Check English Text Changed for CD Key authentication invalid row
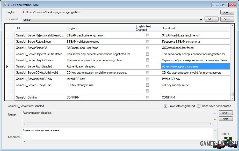Screen dimensions: 239x151 coord(147,72)
